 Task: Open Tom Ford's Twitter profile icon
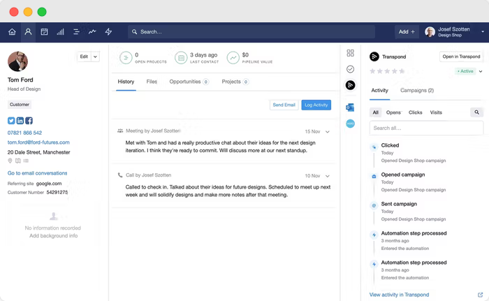[x=11, y=121]
